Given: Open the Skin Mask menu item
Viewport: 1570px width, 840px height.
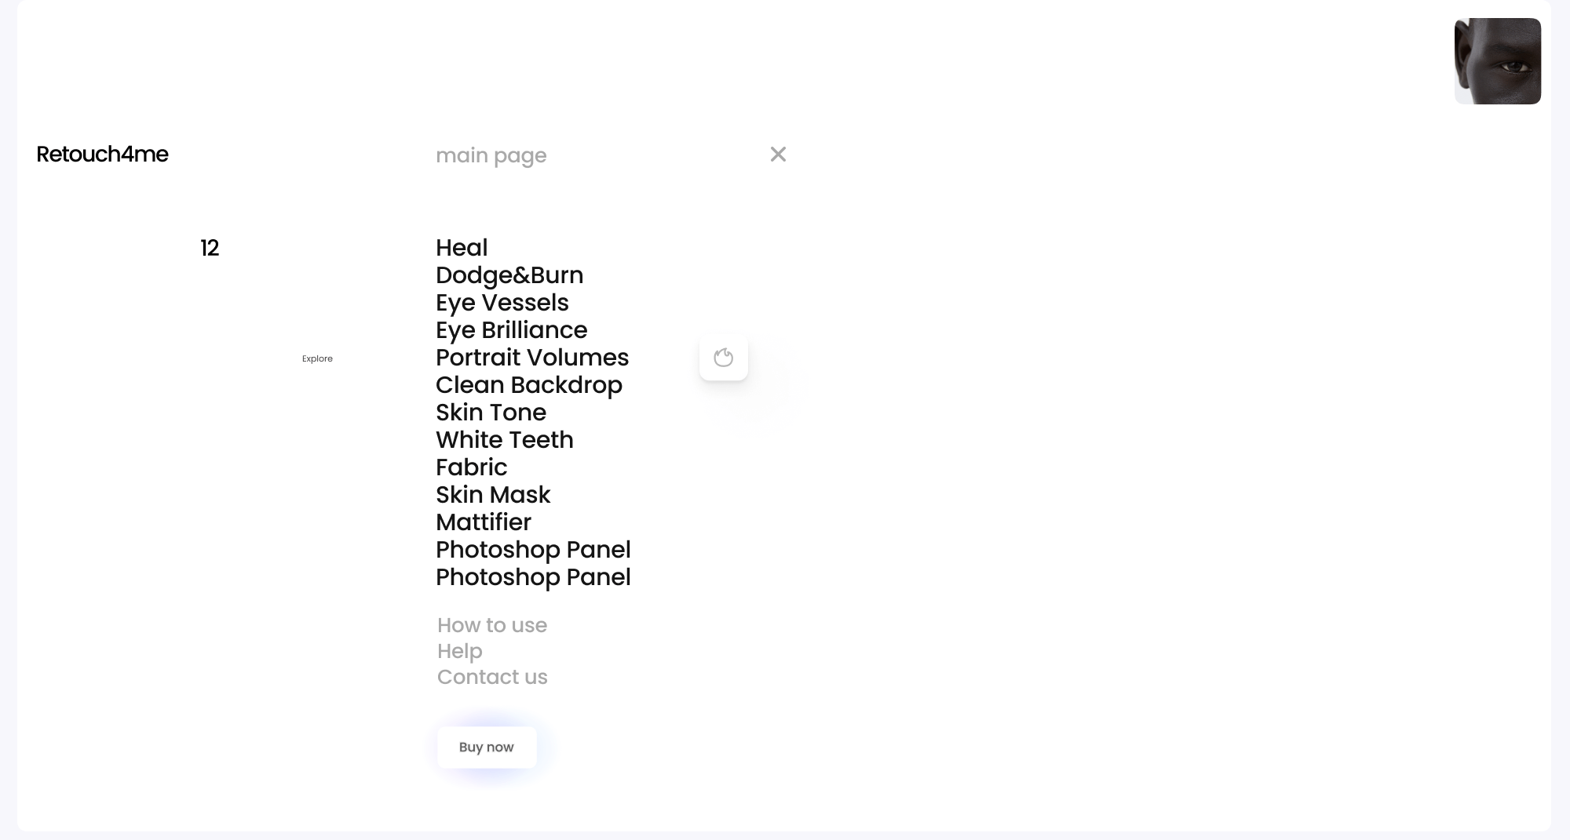Looking at the screenshot, I should [493, 495].
